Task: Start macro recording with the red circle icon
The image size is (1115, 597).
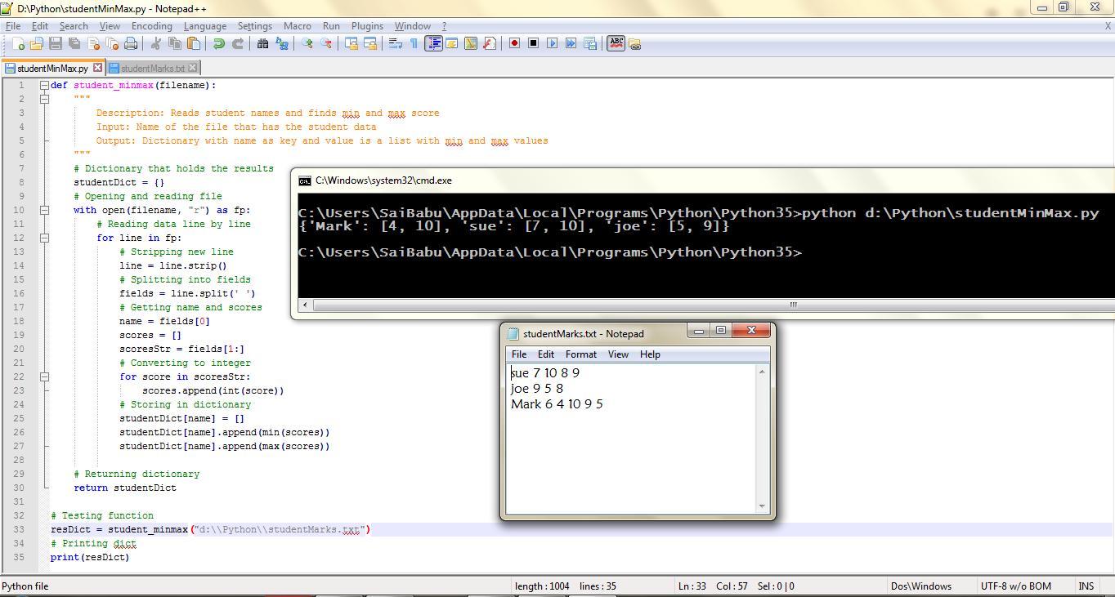Action: pyautogui.click(x=514, y=43)
